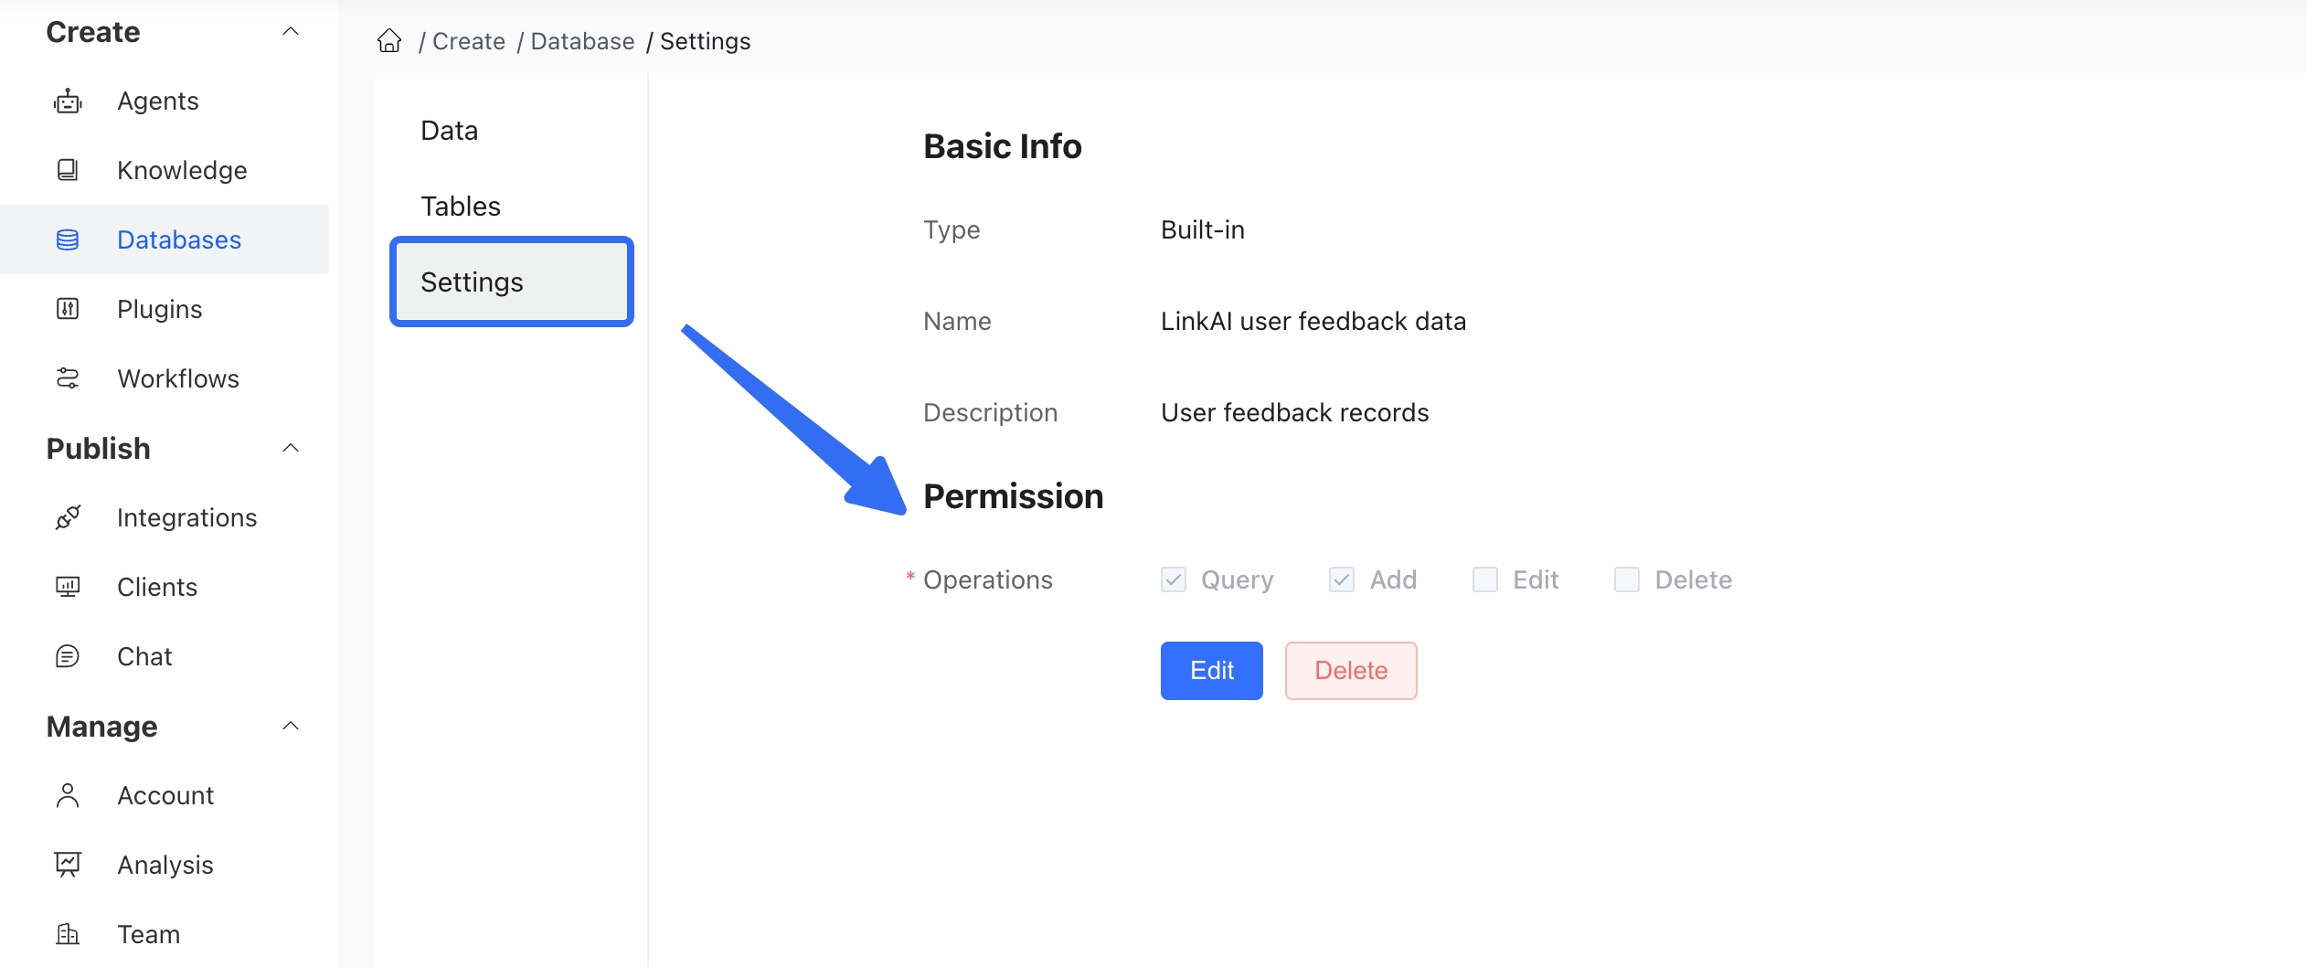Click the Knowledge book icon
The height and width of the screenshot is (967, 2307).
pyautogui.click(x=68, y=170)
